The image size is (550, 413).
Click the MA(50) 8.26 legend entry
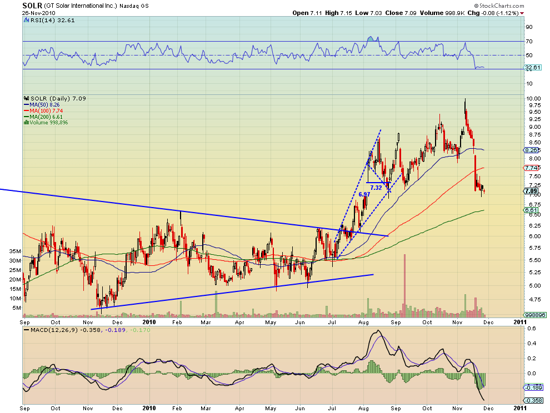[44, 105]
